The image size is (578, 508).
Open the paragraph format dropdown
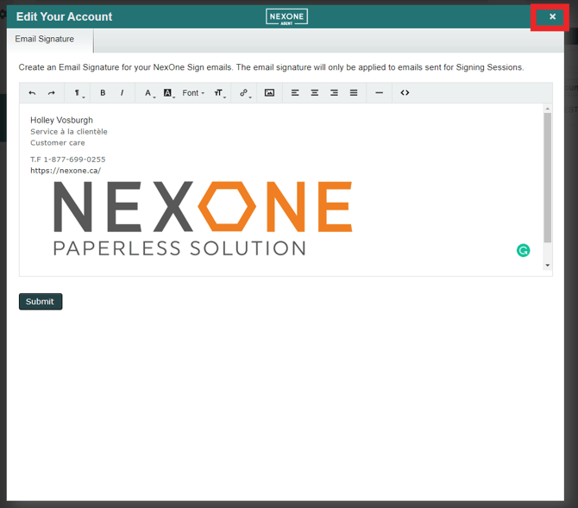coord(78,93)
